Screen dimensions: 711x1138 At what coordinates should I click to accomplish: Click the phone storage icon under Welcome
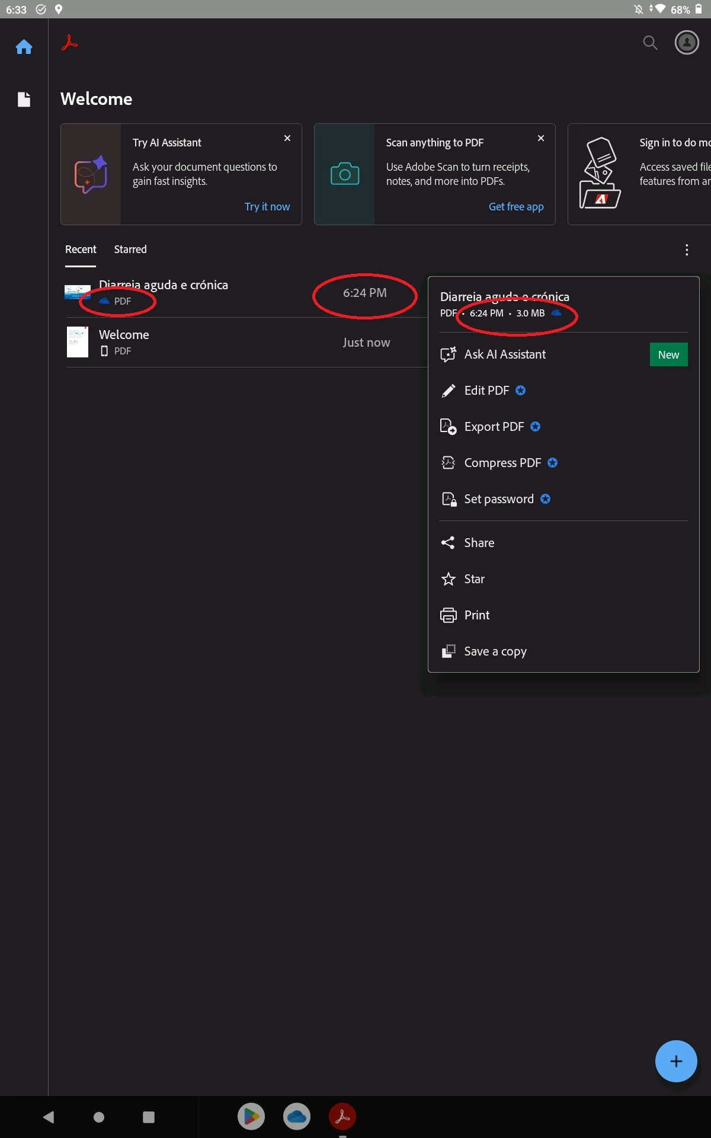(104, 351)
